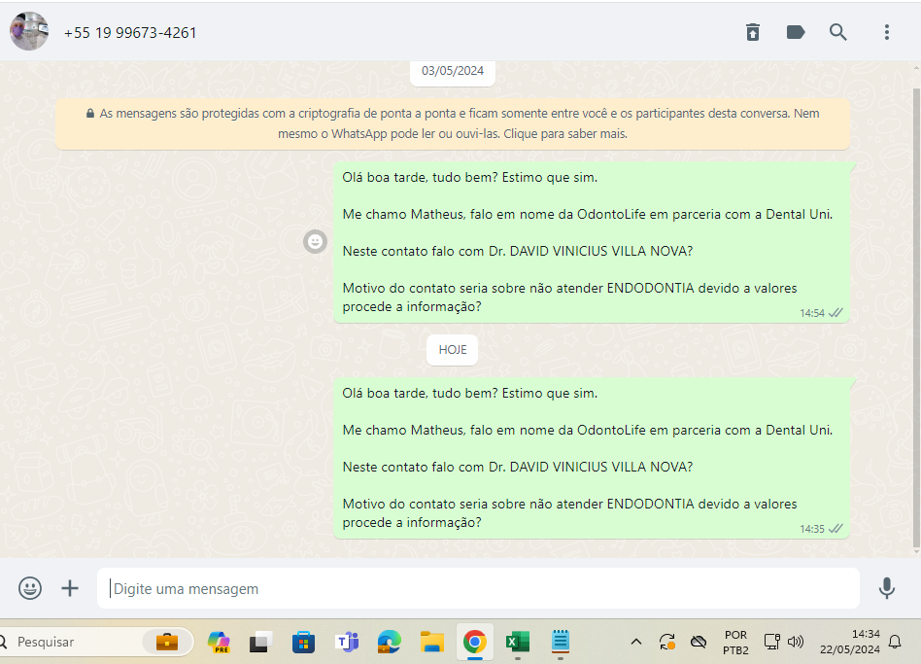This screenshot has width=921, height=664.
Task: Open volume control tray icon
Action: 796,642
